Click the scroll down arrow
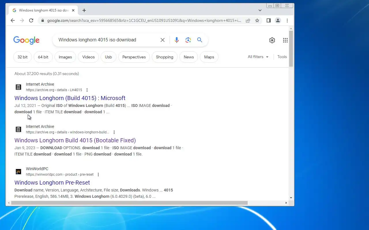This screenshot has height=230, width=369. tap(291, 198)
